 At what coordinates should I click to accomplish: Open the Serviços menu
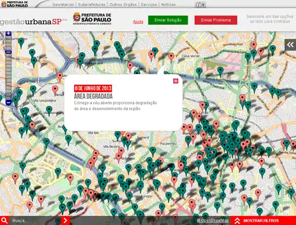point(149,5)
